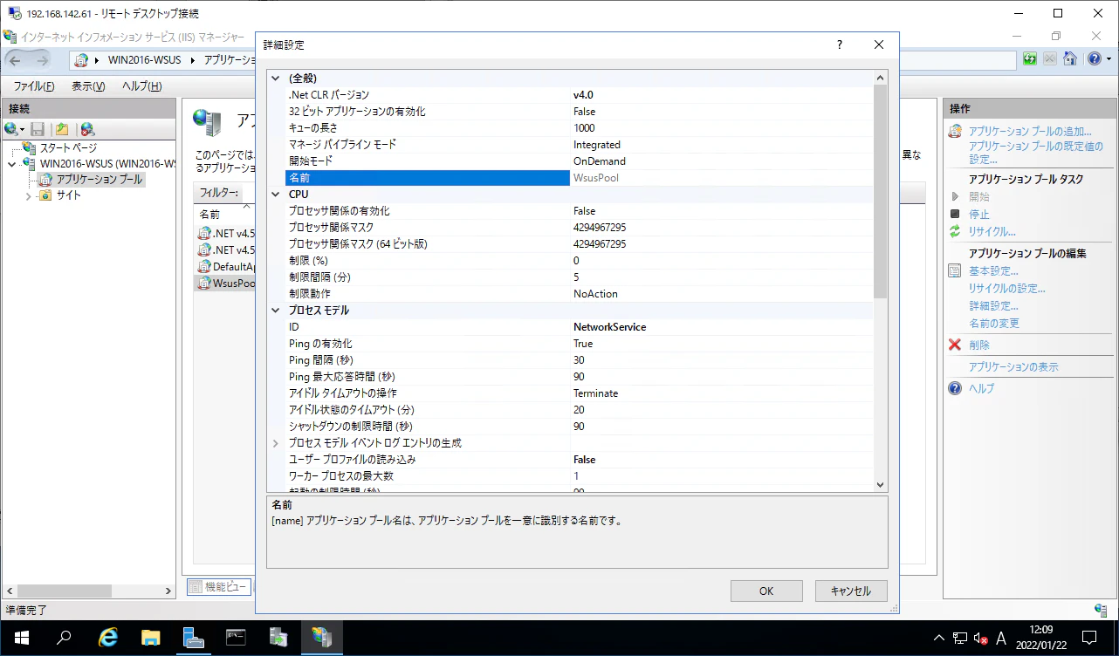Click the back navigation arrow in IIS Manager
This screenshot has width=1119, height=656.
click(17, 59)
